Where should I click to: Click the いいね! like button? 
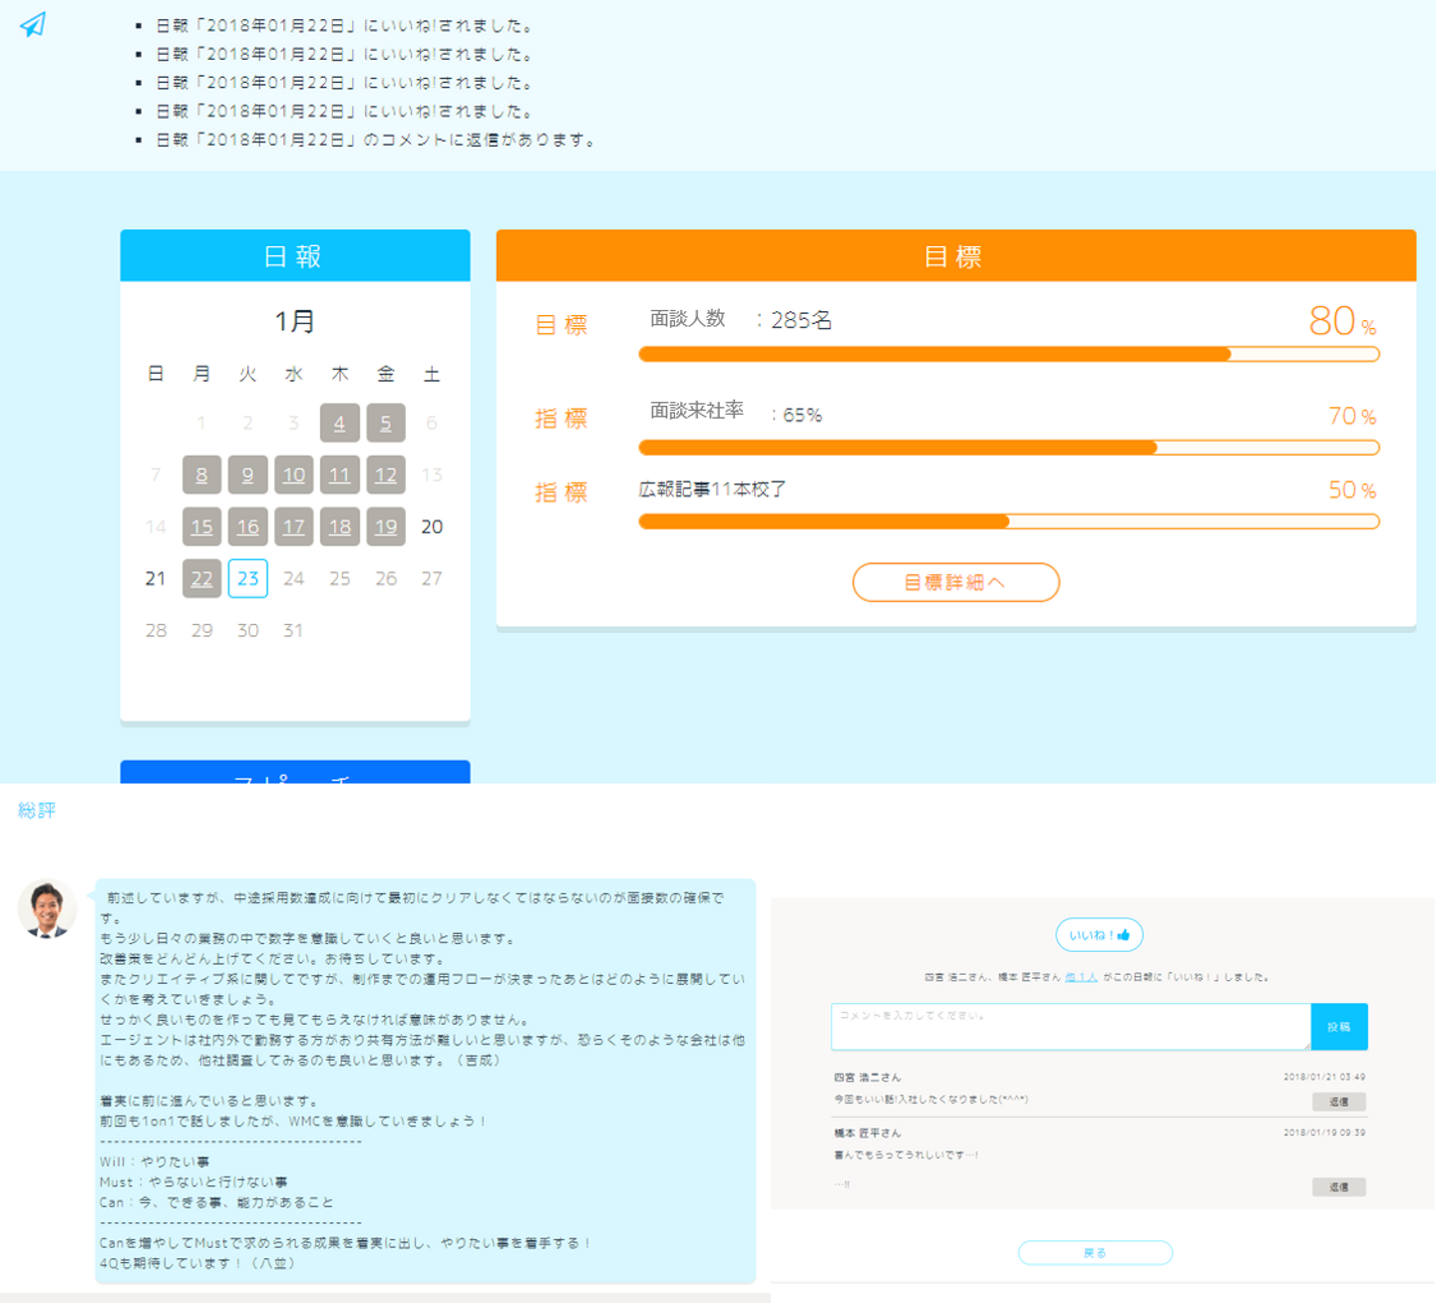click(x=1099, y=935)
